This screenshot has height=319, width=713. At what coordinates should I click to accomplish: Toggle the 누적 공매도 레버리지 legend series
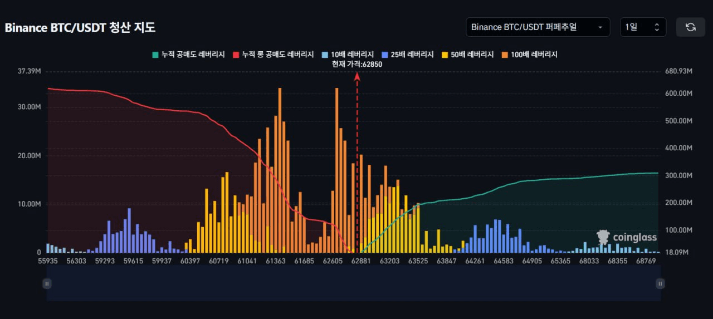188,55
